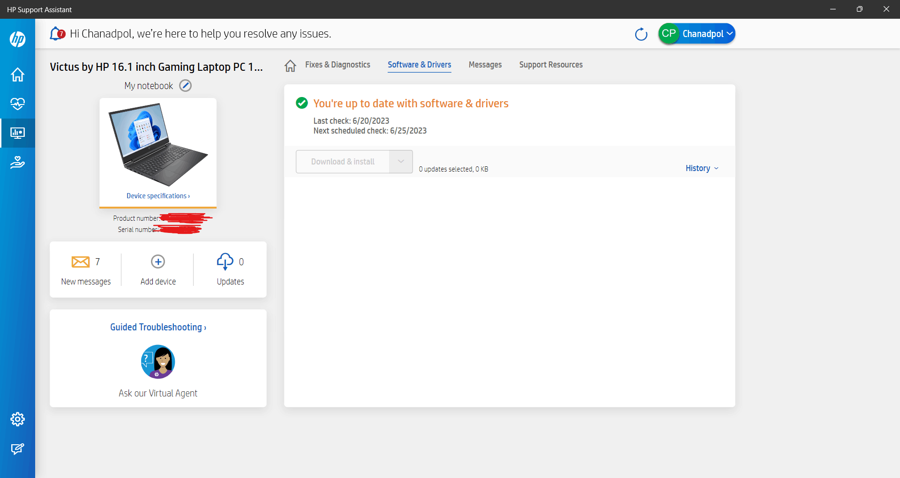Click the Virtual Agent avatar image
The height and width of the screenshot is (478, 900).
[x=158, y=362]
